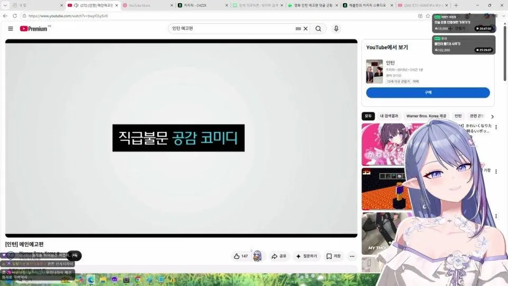Close the active 인턴 메인예고편 tab
The width and height of the screenshot is (508, 286).
click(x=116, y=5)
